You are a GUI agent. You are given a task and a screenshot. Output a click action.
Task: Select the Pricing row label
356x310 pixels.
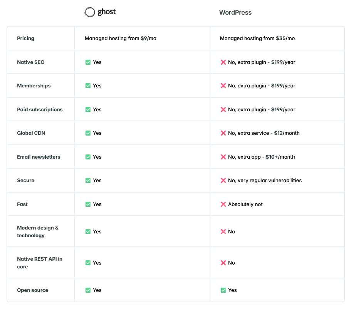tap(26, 39)
